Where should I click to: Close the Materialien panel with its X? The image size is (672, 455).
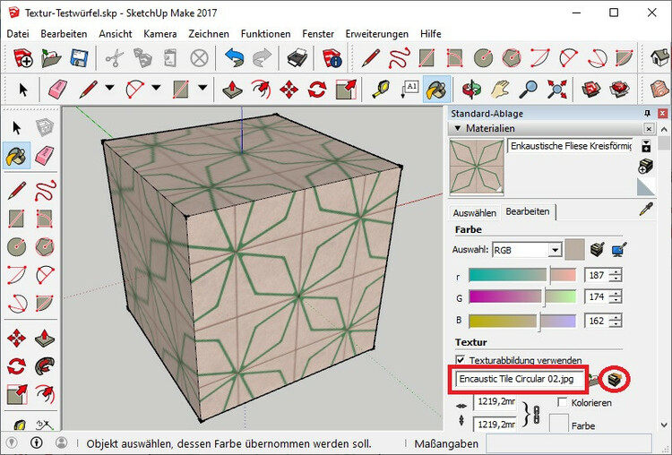(x=649, y=129)
